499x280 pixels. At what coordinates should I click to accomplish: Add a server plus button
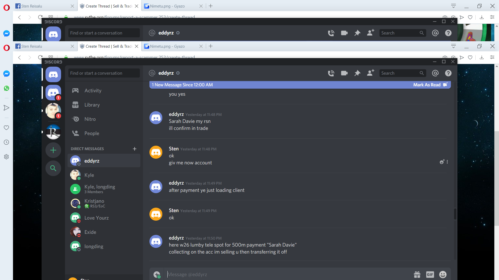53,150
